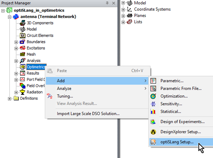Select Sensitivity... from Add submenu
213x158 pixels.
click(x=181, y=104)
